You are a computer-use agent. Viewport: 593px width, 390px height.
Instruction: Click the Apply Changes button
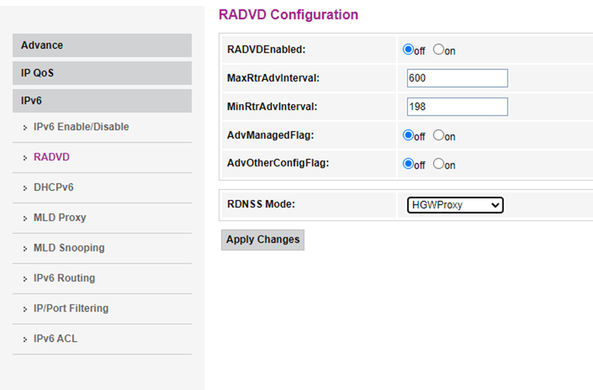click(262, 239)
